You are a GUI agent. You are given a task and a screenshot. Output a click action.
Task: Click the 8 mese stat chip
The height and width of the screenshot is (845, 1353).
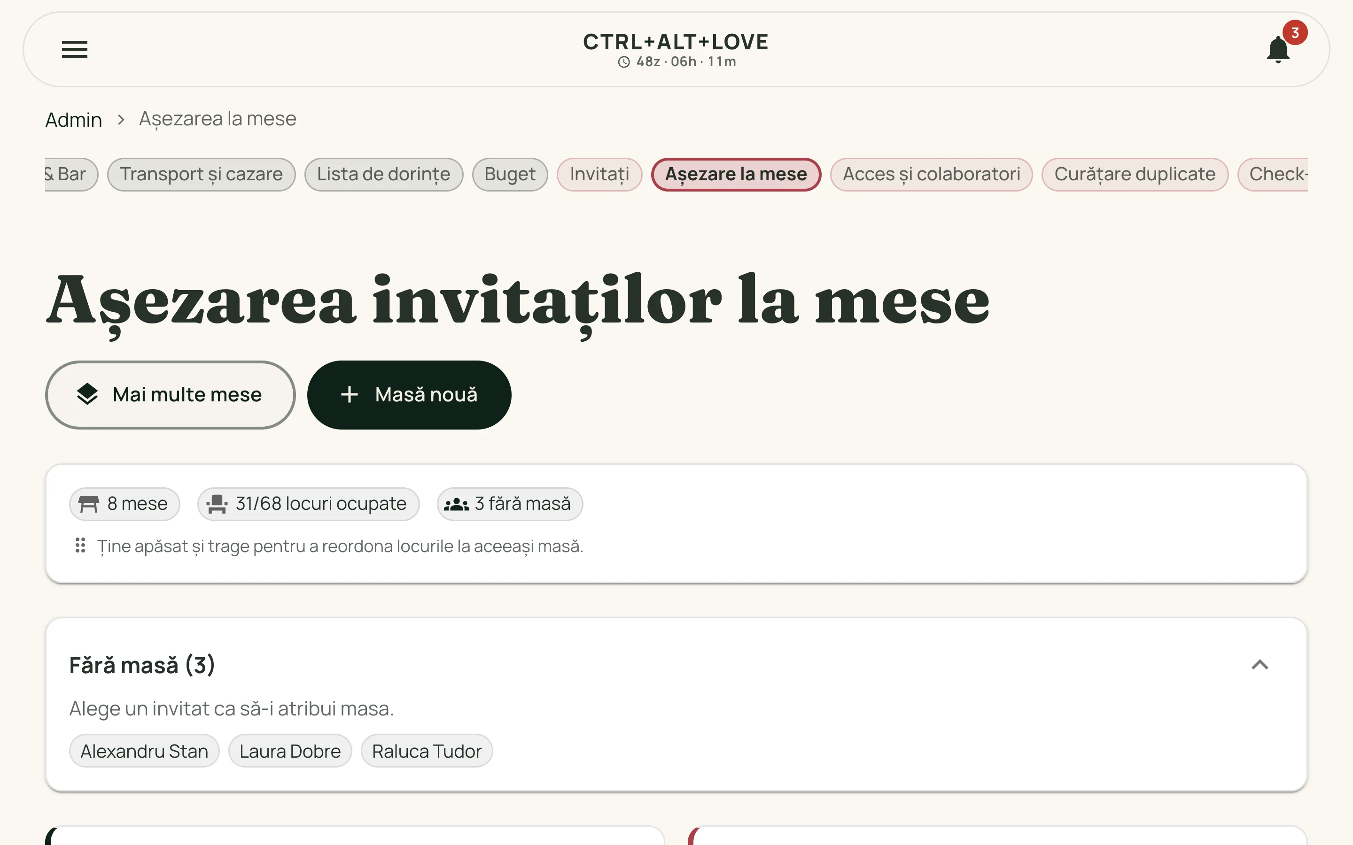pyautogui.click(x=124, y=504)
